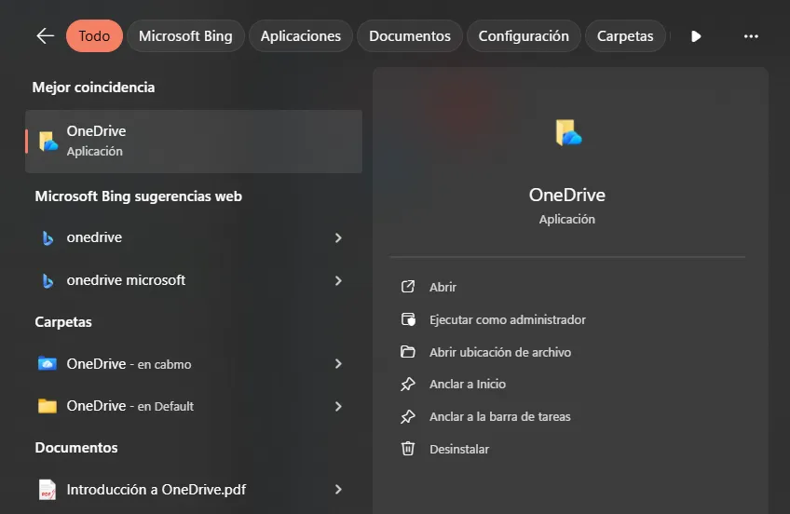Viewport: 790px width, 514px height.
Task: Open Introducción a OneDrive.pdf document
Action: (x=194, y=490)
